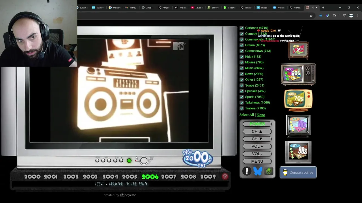Viewport: 362px width, 203px height.
Task: Lower volume with VOL - button
Action: click(x=257, y=154)
